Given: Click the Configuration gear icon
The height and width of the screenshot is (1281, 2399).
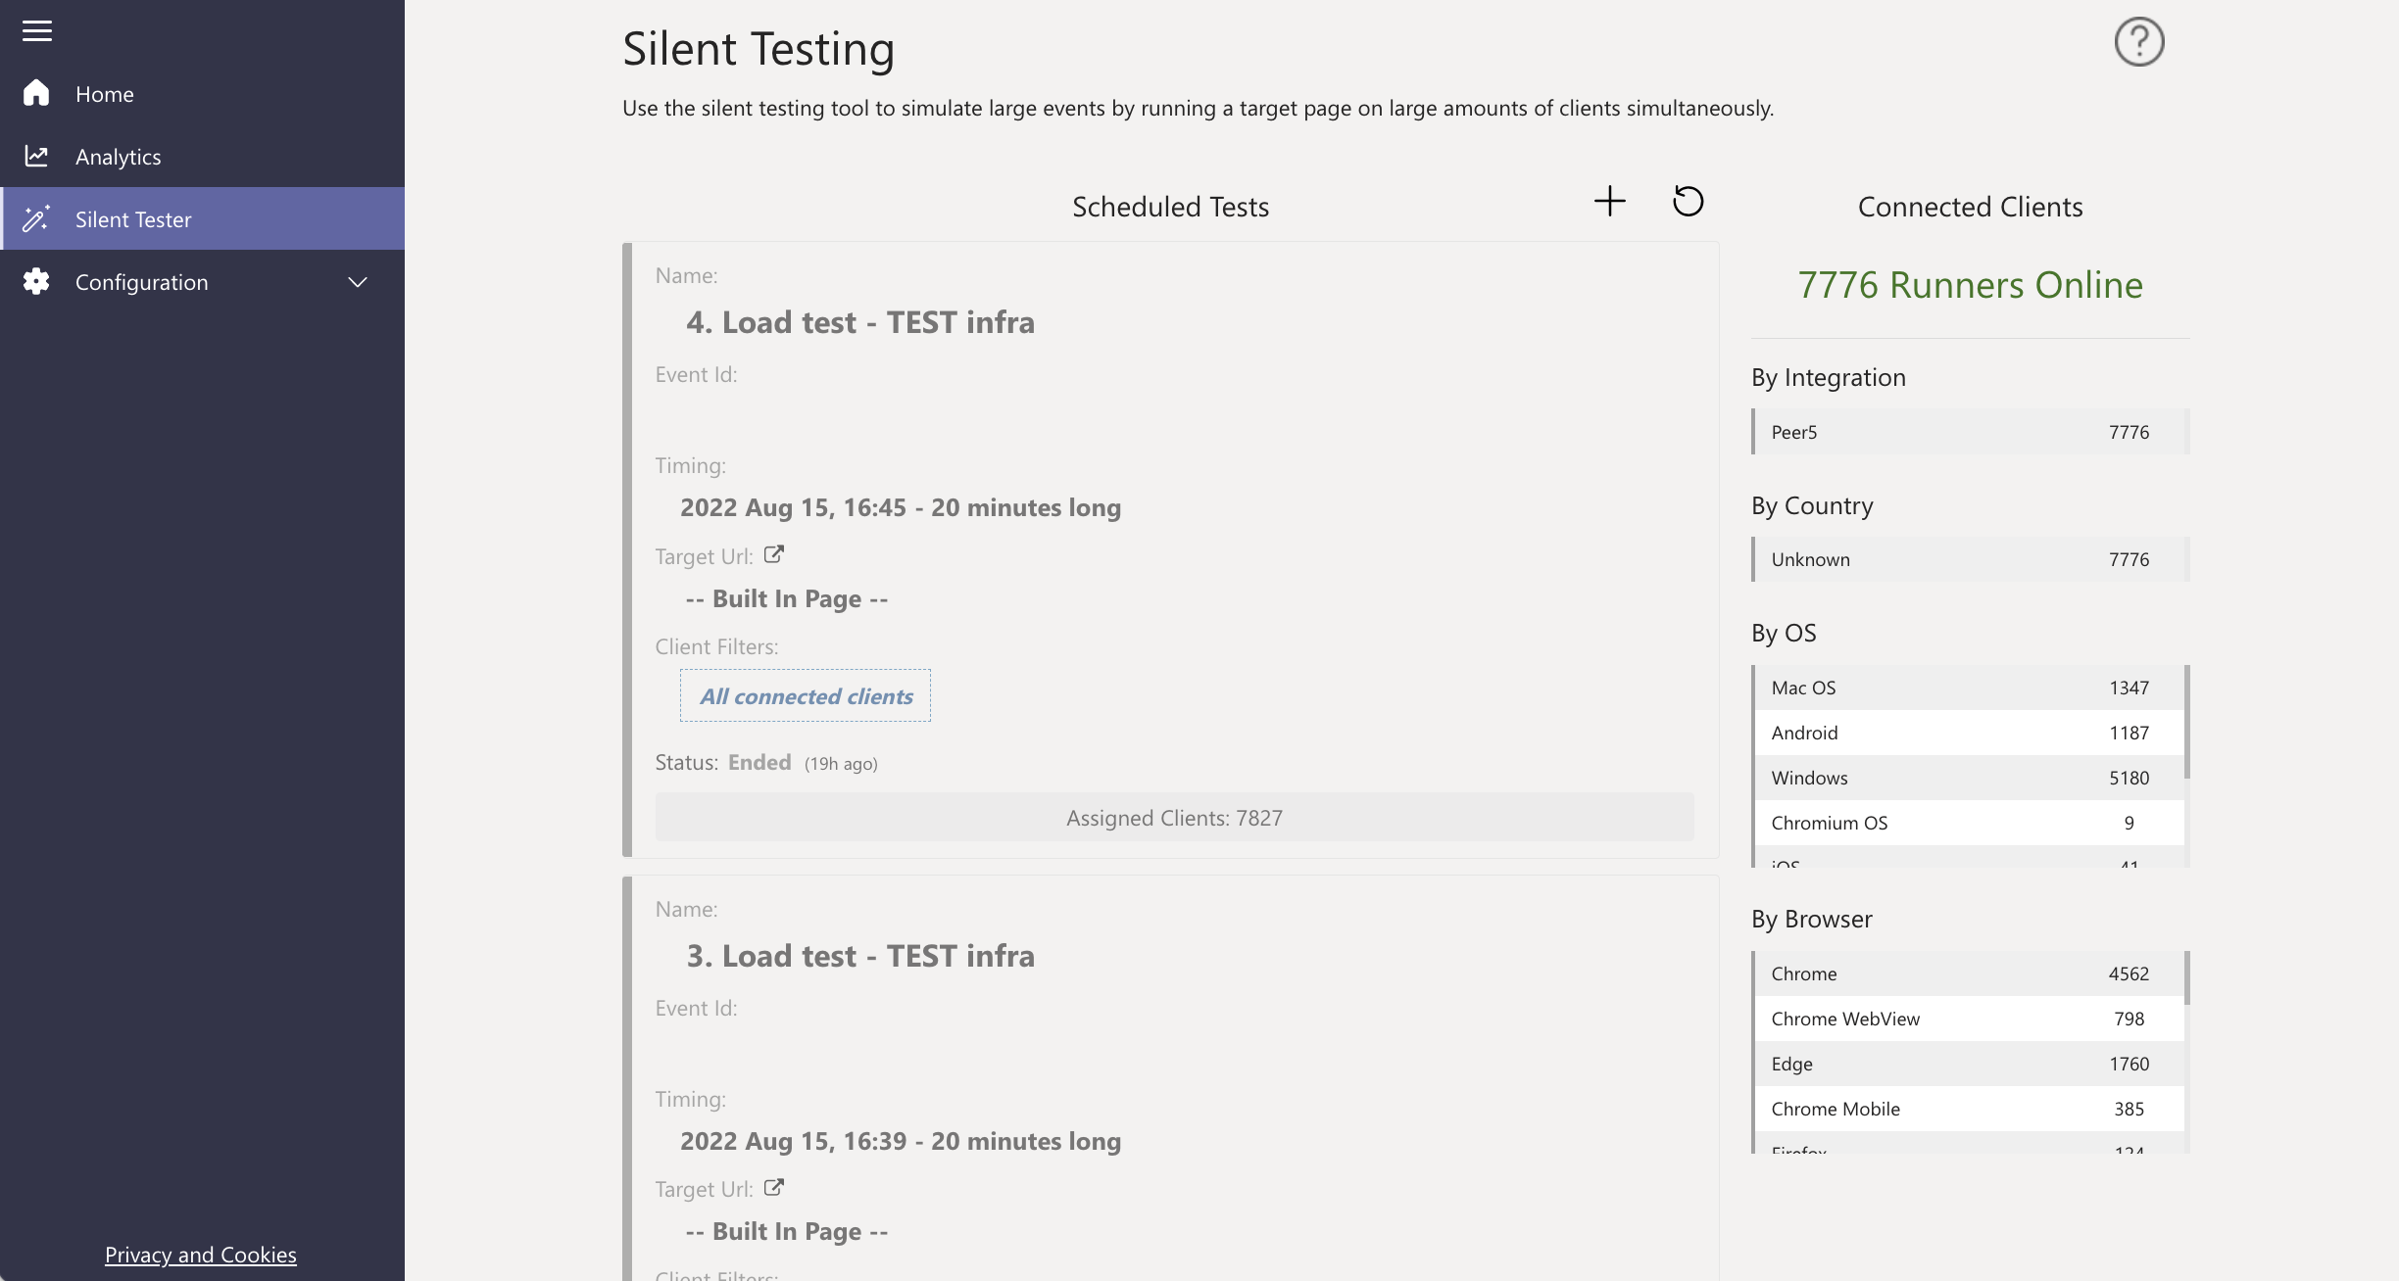Looking at the screenshot, I should point(36,281).
